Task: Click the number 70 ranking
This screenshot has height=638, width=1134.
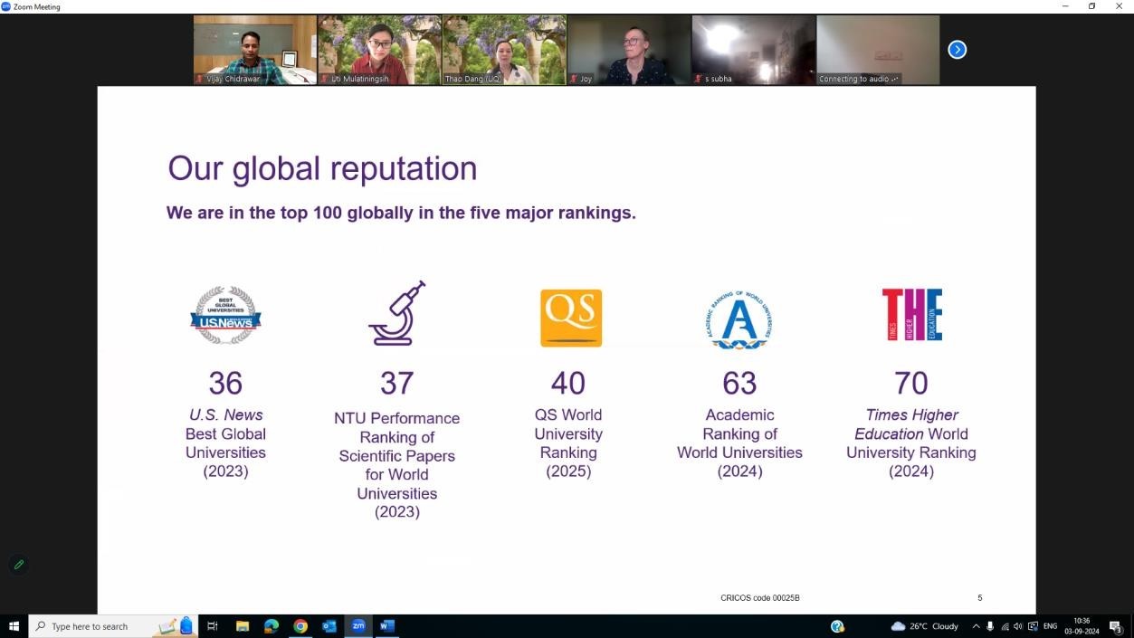Action: 911,383
